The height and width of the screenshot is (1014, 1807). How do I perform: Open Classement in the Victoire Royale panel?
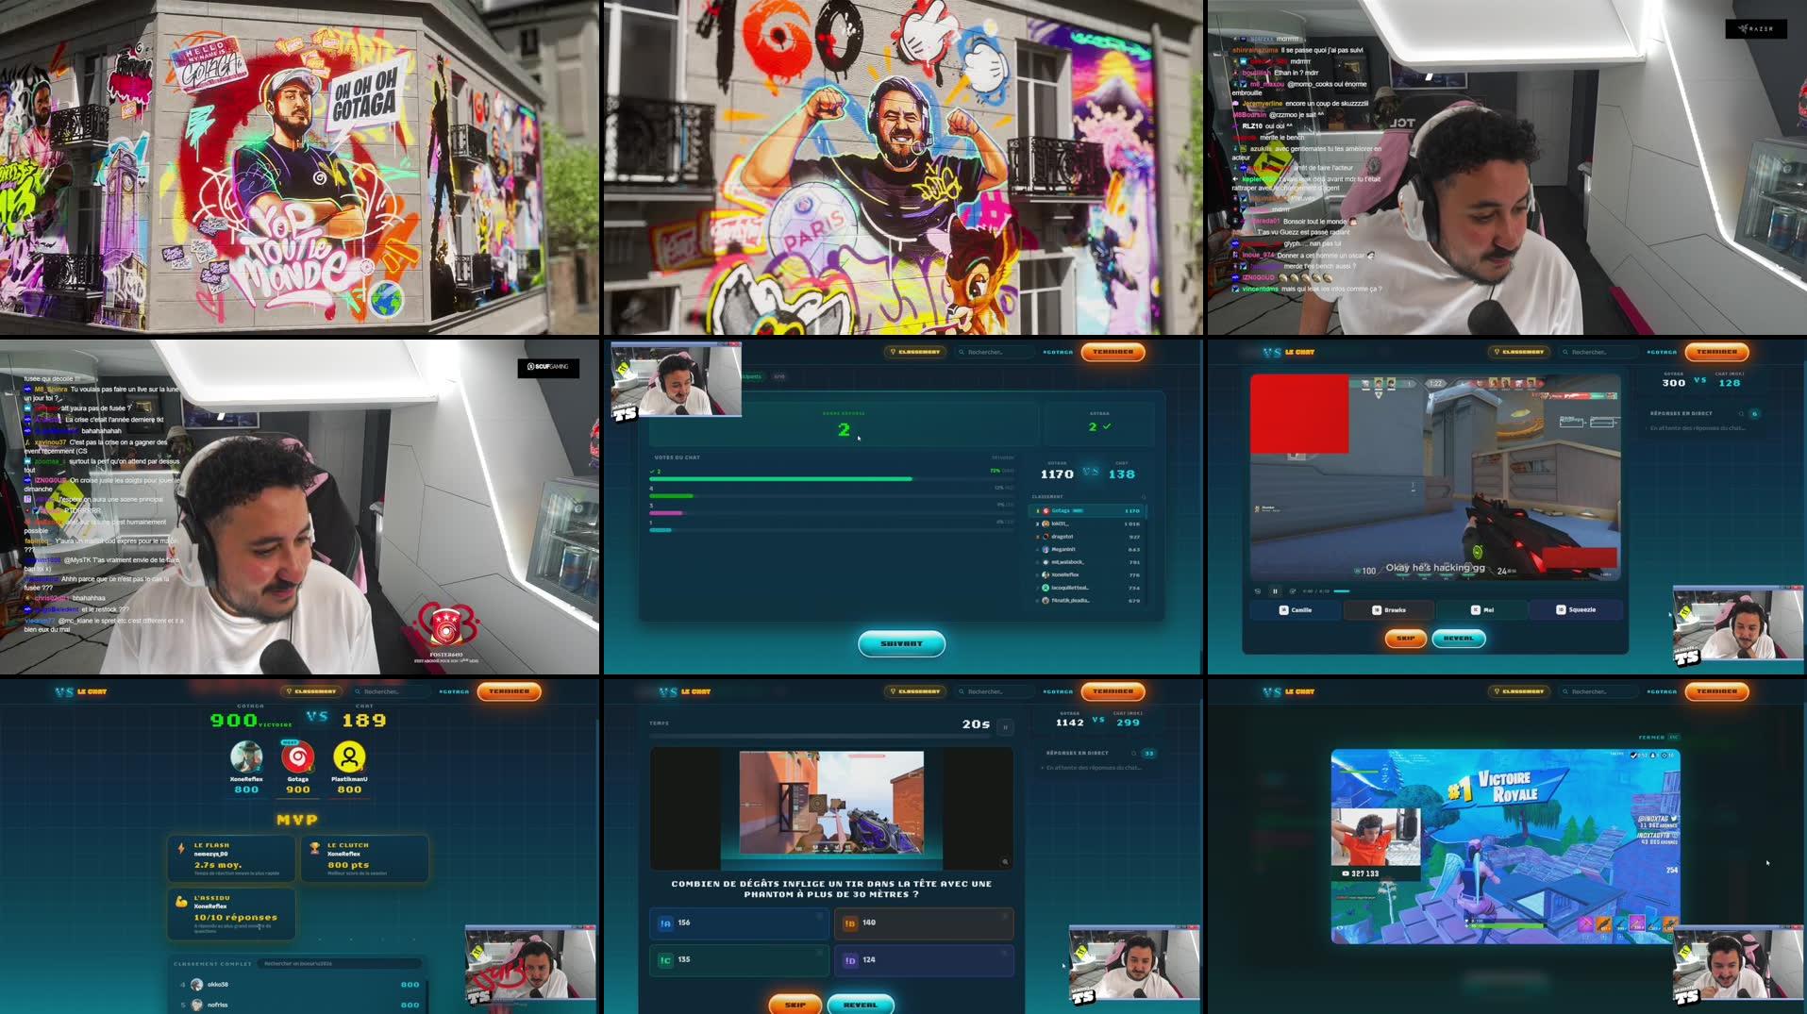[x=1519, y=691]
